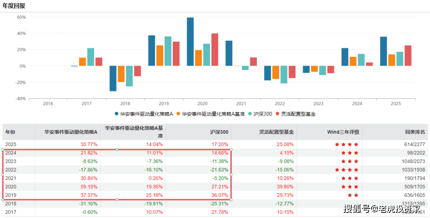The image size is (430, 218).
Task: Click the 2025 year cell in table
Action: [x=11, y=144]
